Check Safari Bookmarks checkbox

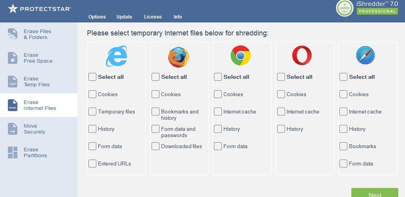point(343,146)
